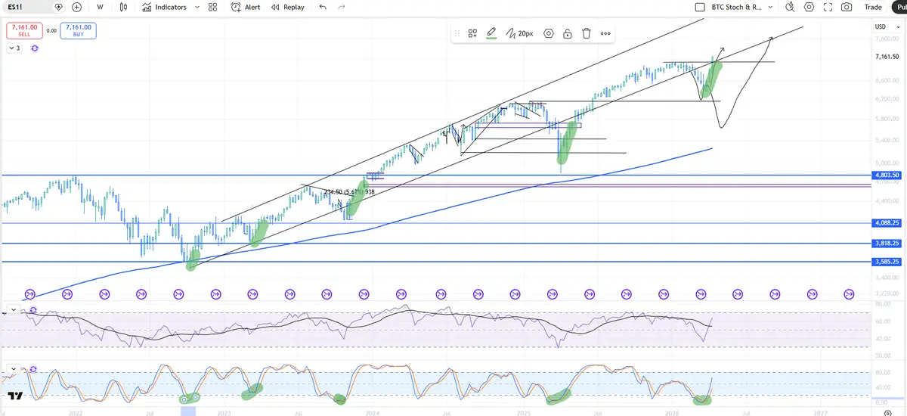Click the 0.00 spread value between Sell and Buy
This screenshot has height=416, width=907.
(x=51, y=31)
